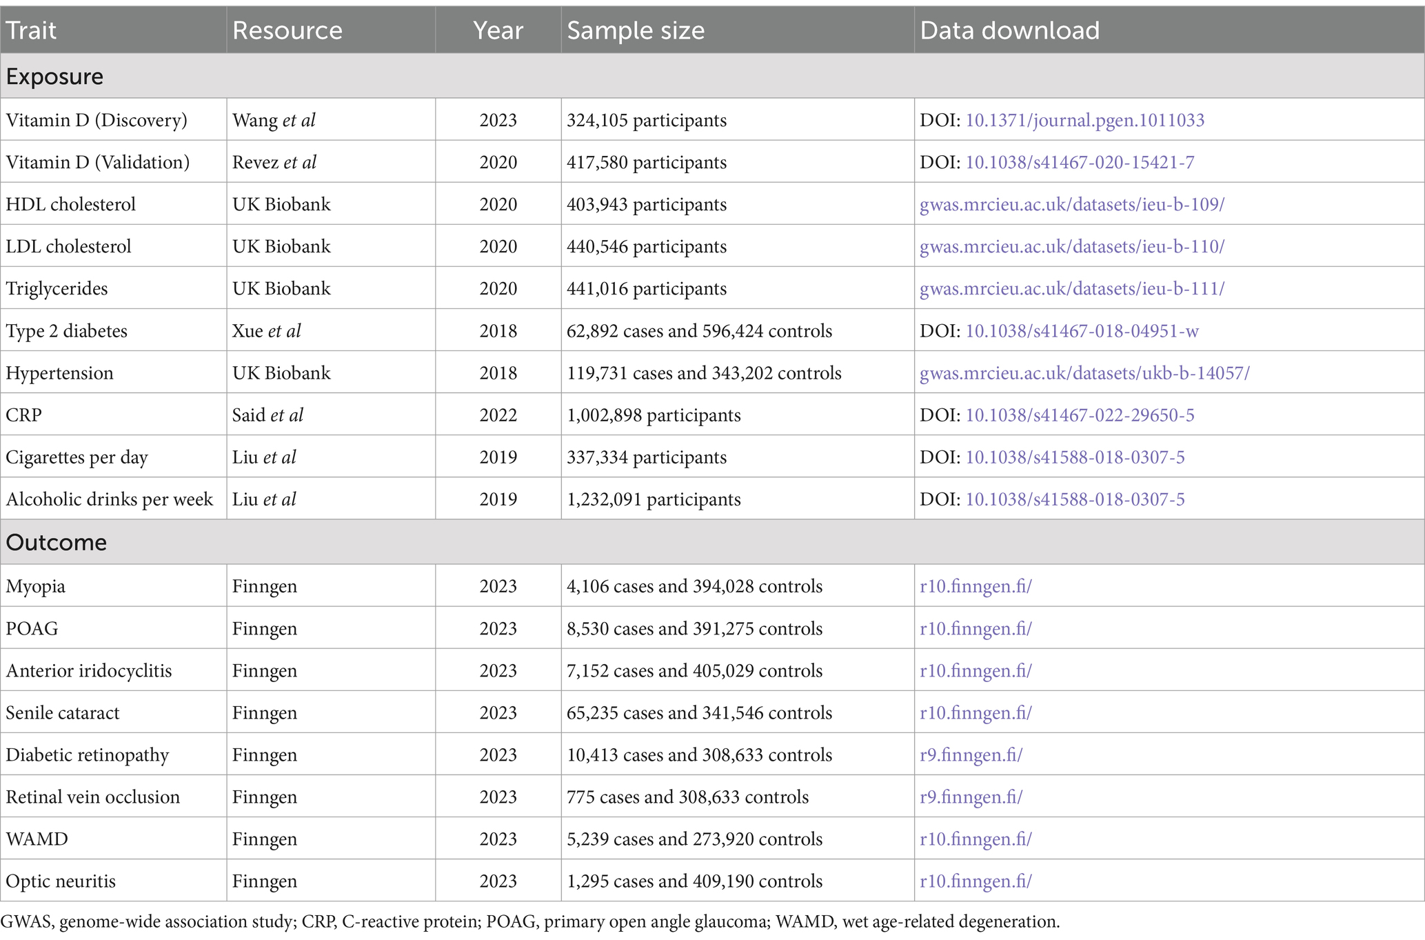
Task: Select the Cigarettes per day trait cell
Action: coord(114,457)
